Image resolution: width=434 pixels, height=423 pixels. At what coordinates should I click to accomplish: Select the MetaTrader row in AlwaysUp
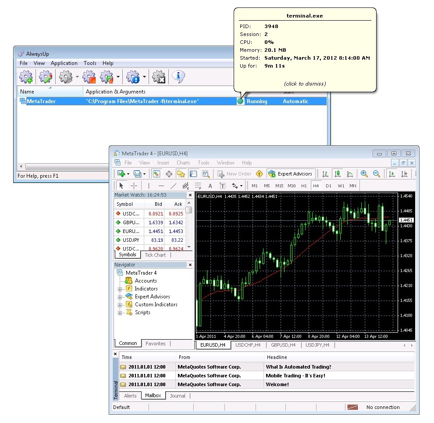tap(172, 101)
